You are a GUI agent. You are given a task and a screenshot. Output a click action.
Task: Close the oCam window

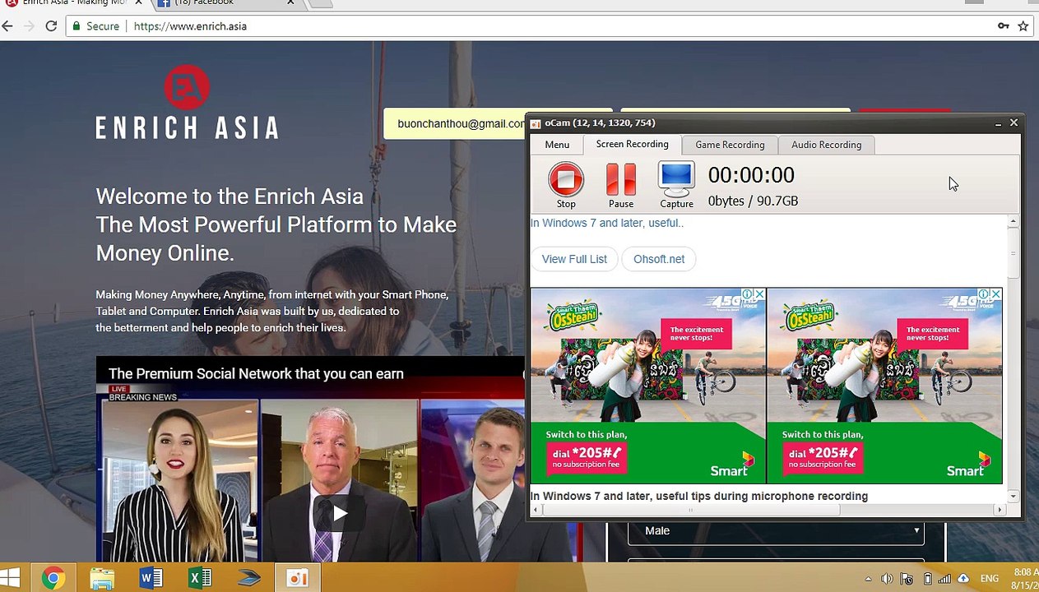(x=1013, y=123)
